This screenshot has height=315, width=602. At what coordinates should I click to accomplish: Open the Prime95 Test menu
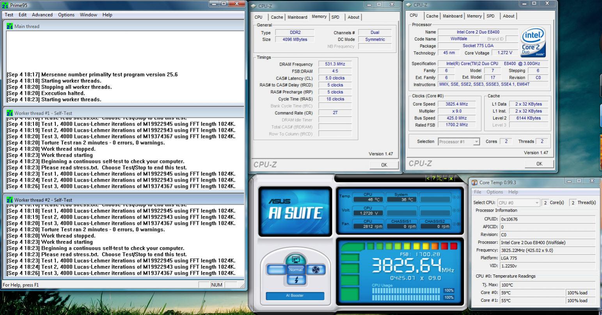(x=9, y=15)
